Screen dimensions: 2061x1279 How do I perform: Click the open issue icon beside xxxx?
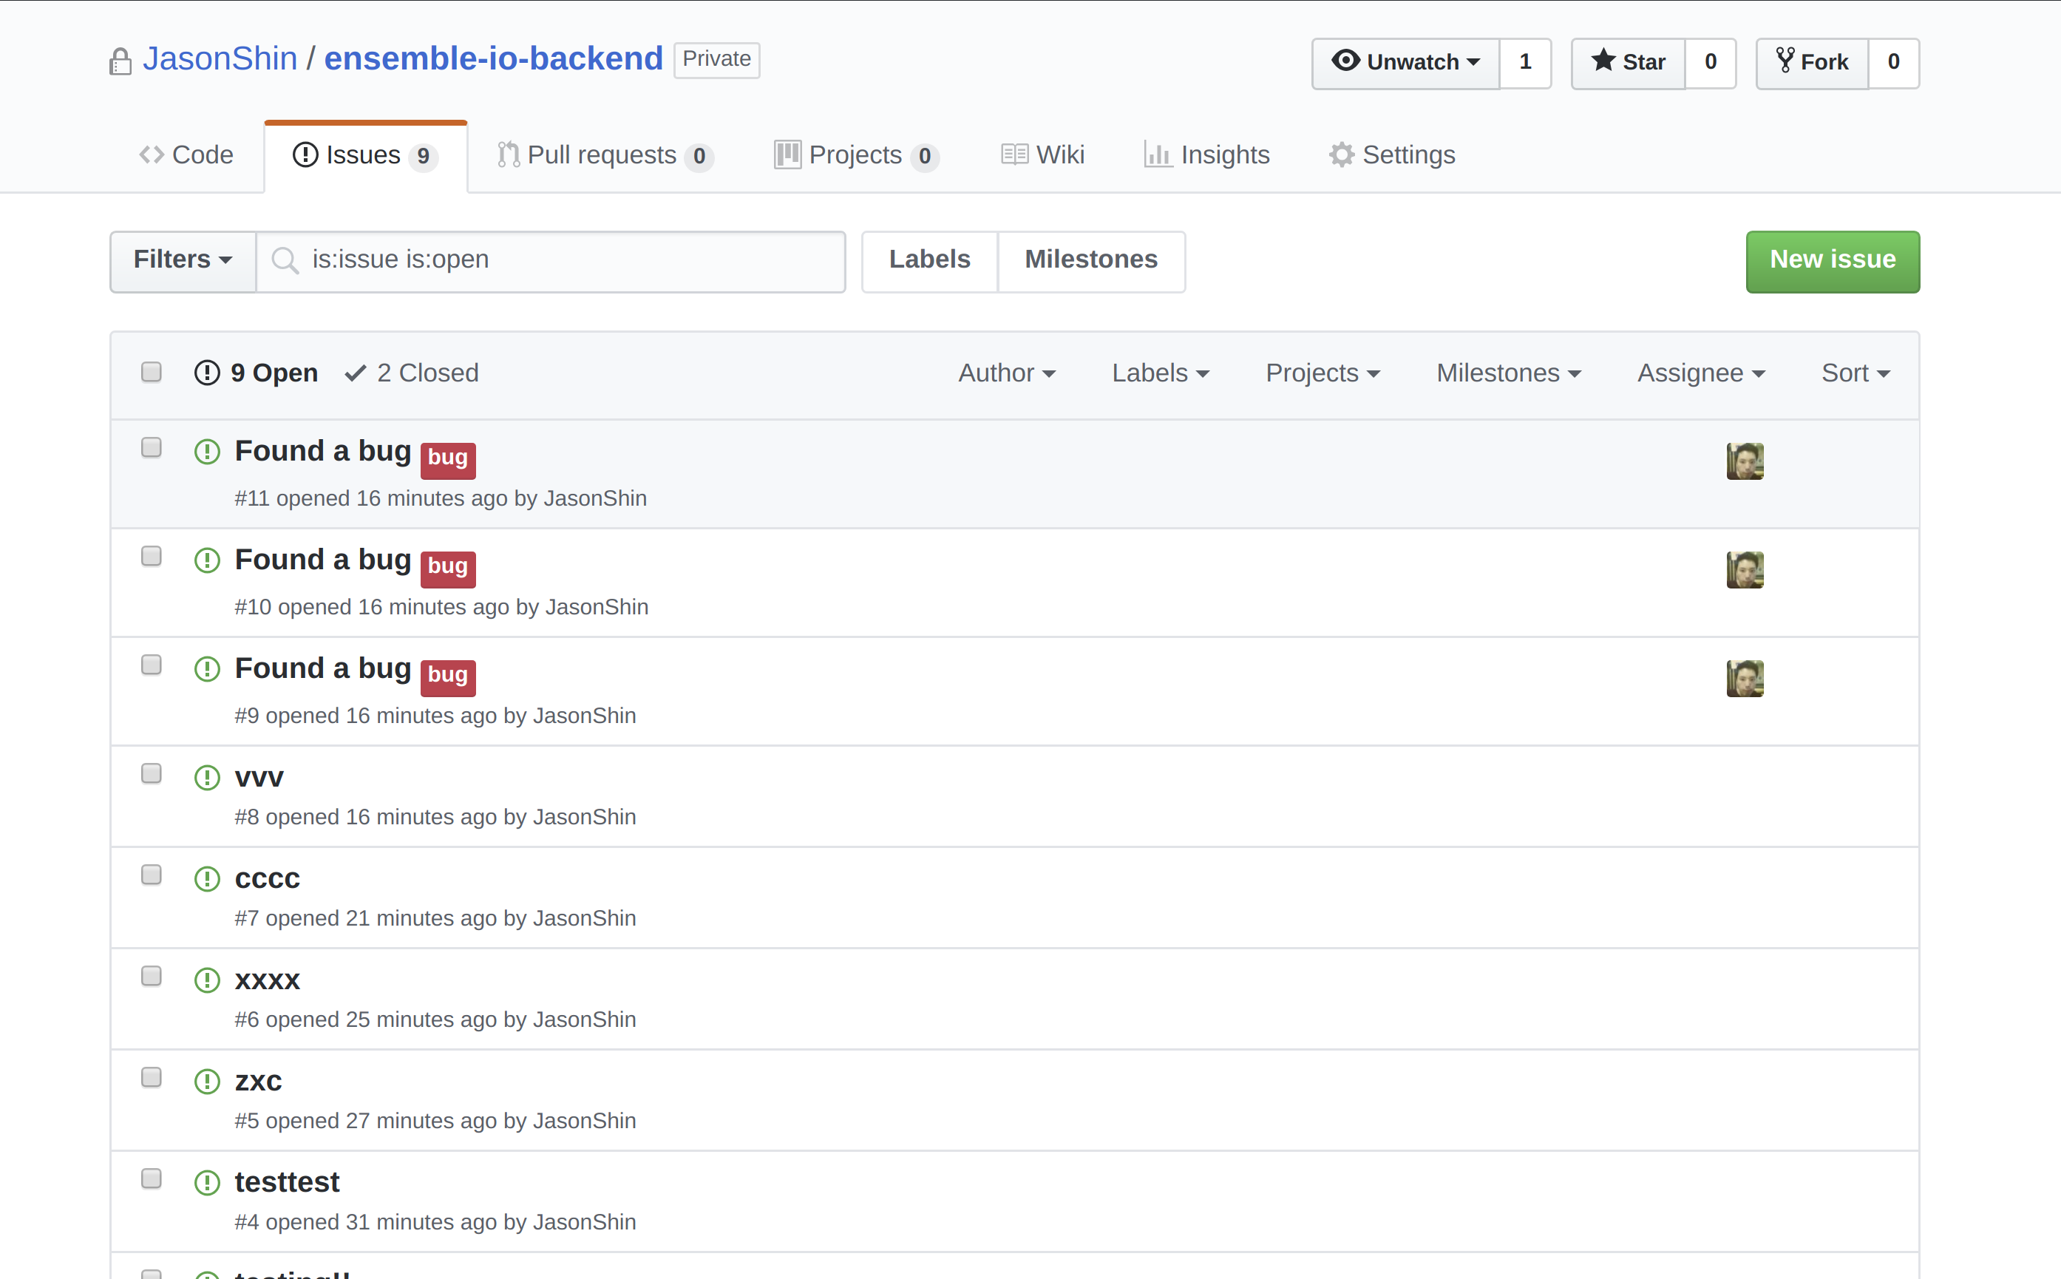(207, 980)
